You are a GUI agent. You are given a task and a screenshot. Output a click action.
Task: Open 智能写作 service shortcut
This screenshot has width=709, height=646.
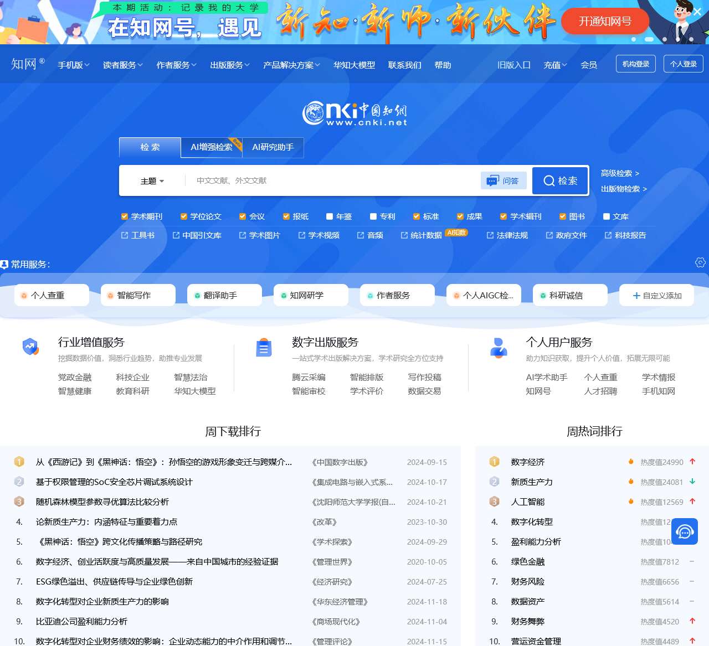click(x=138, y=295)
